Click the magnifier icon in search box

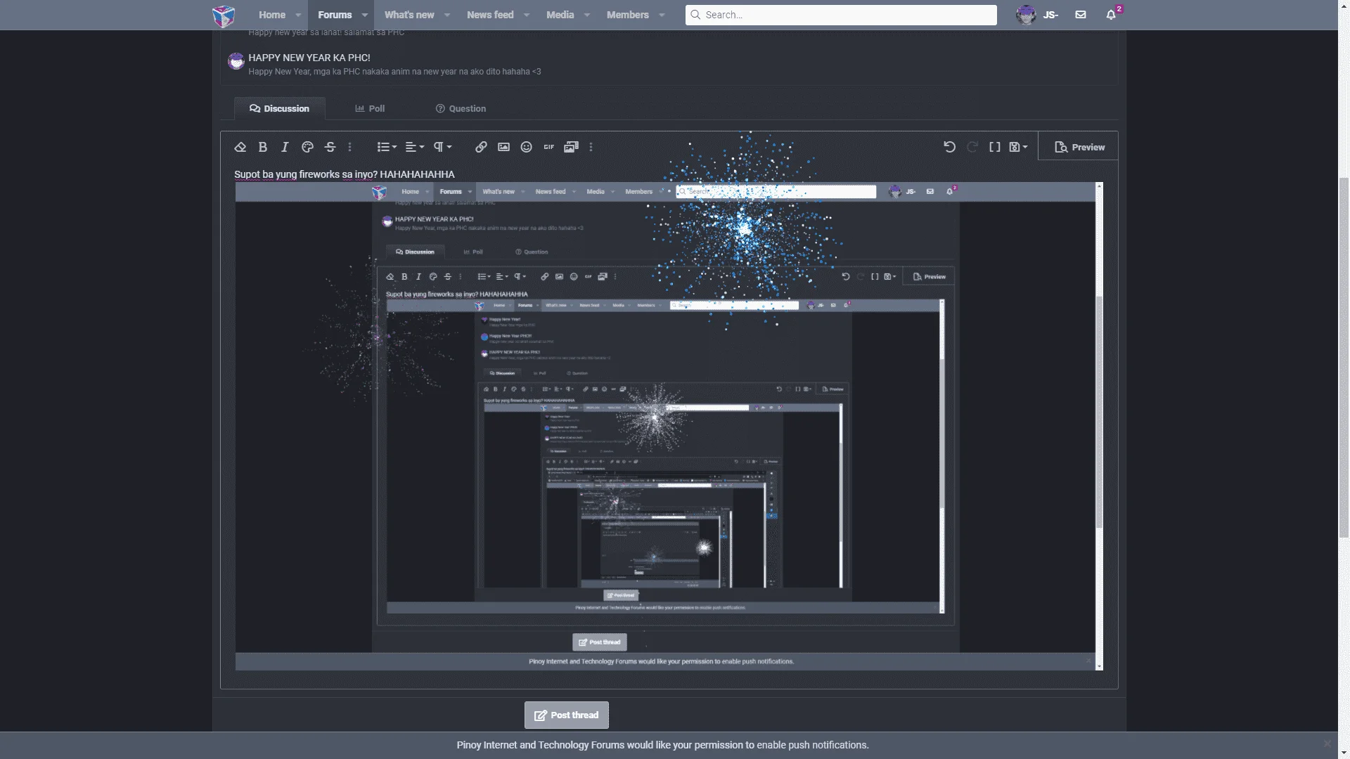tap(695, 15)
